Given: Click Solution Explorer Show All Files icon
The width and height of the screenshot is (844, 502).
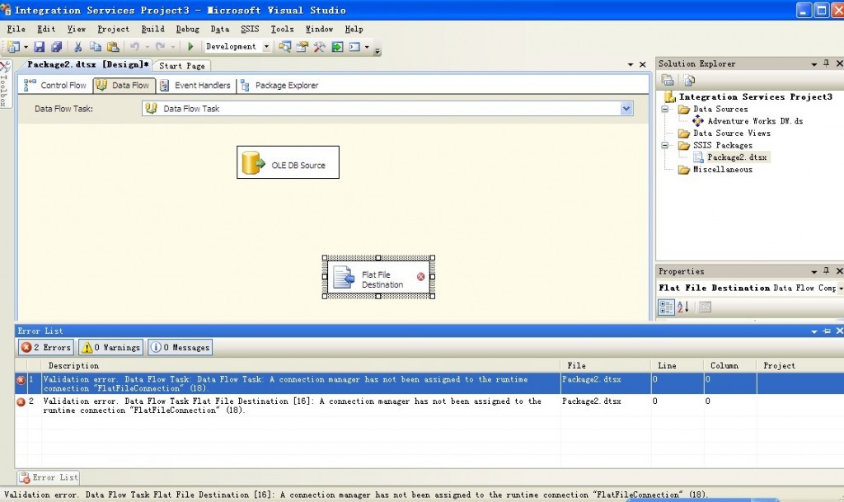Looking at the screenshot, I should pos(689,80).
